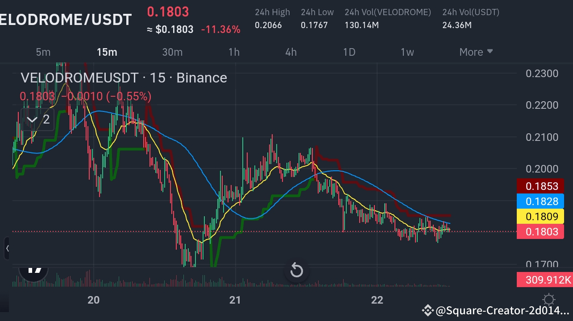Switch to the 1D chart view
This screenshot has height=321, width=573.
click(349, 52)
